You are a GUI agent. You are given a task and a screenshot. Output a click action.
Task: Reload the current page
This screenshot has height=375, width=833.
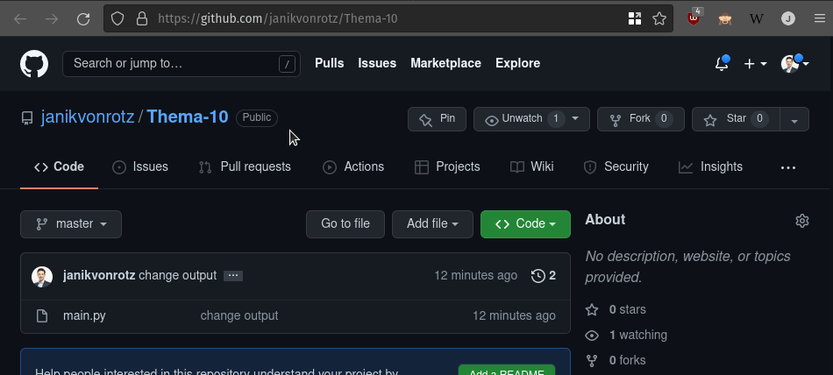point(83,19)
